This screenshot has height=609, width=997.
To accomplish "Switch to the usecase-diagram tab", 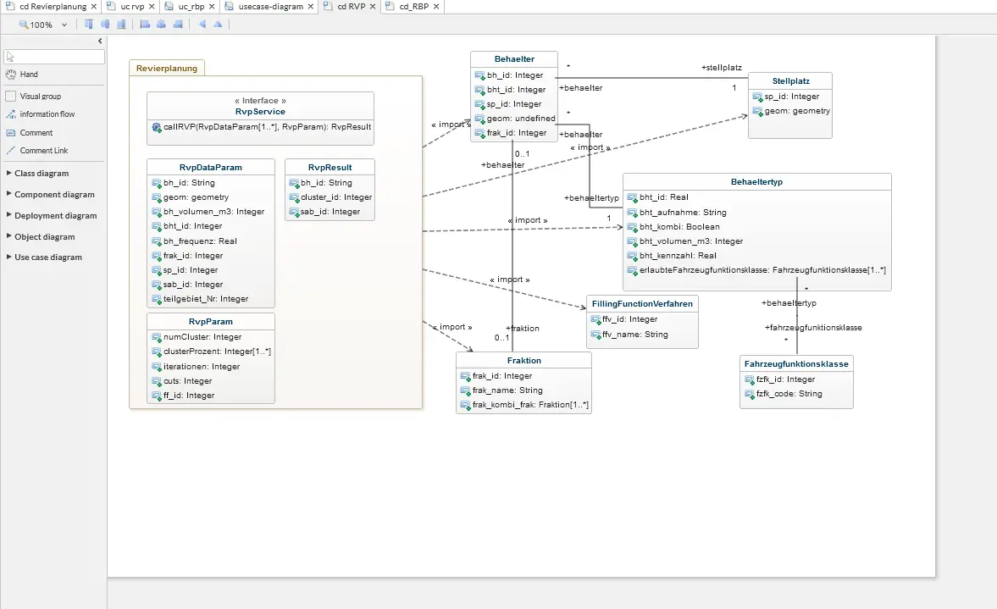I will pos(270,7).
